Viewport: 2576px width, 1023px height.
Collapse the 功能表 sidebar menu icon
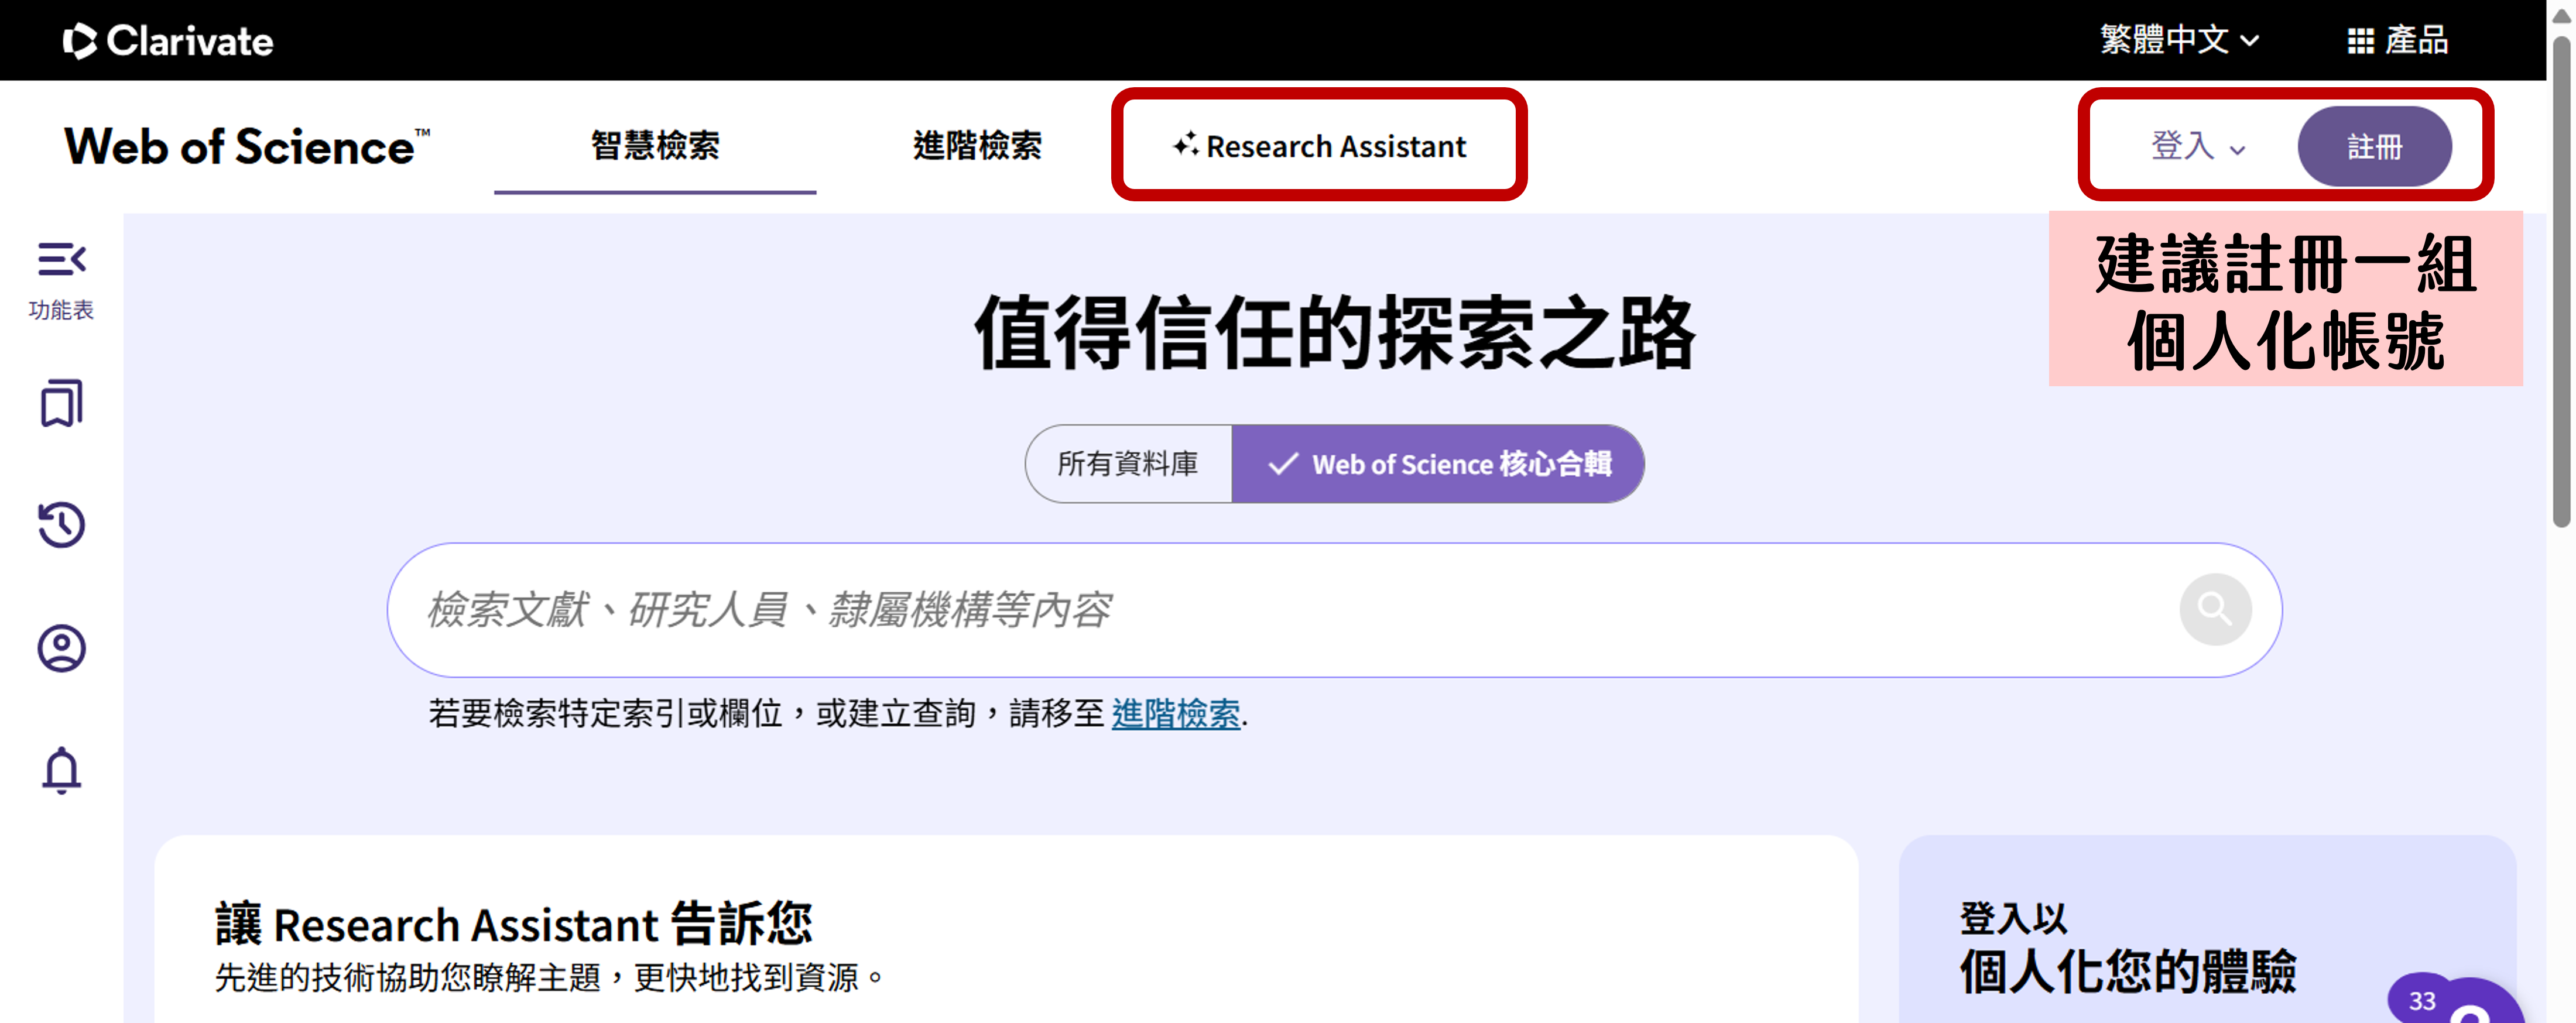(x=62, y=259)
